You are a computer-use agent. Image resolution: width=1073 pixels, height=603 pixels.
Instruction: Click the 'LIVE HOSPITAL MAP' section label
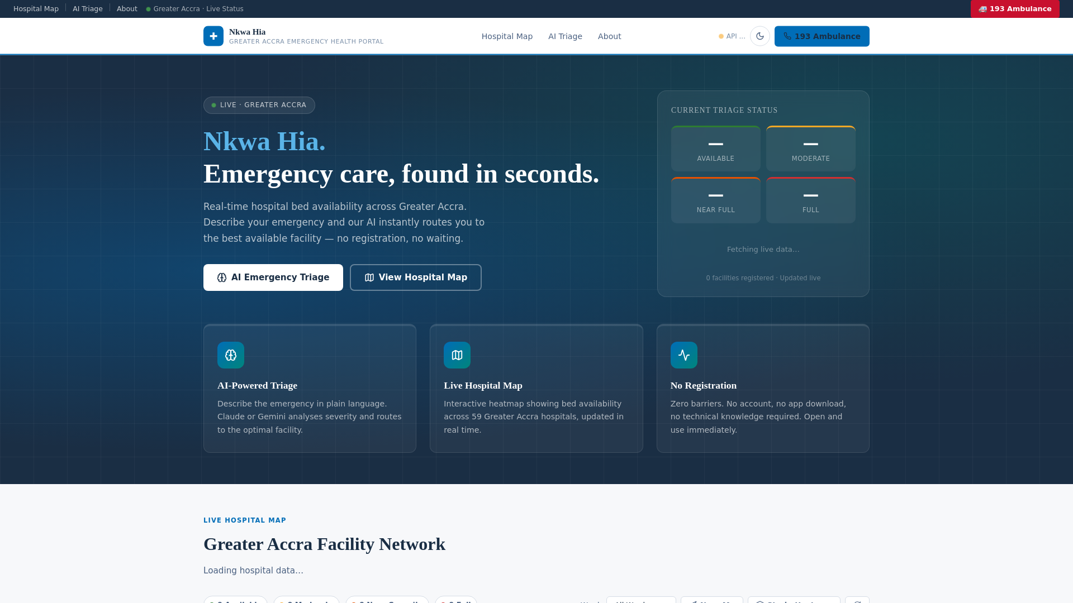[x=245, y=520]
